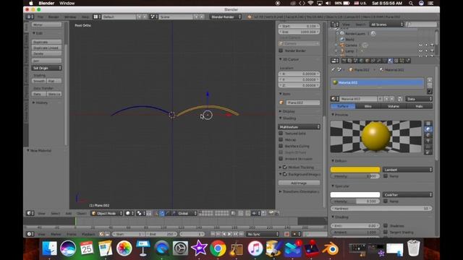The height and width of the screenshot is (260, 463).
Task: Open the All Scenes outliner dropdown
Action: (x=386, y=25)
